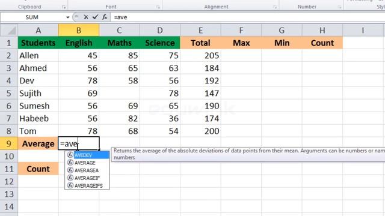Click the cell containing Sumesh
Viewport: 385px width, 216px height.
[38, 106]
